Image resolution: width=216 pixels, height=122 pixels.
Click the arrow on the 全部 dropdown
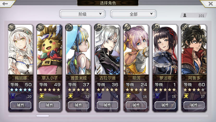coord(151,14)
